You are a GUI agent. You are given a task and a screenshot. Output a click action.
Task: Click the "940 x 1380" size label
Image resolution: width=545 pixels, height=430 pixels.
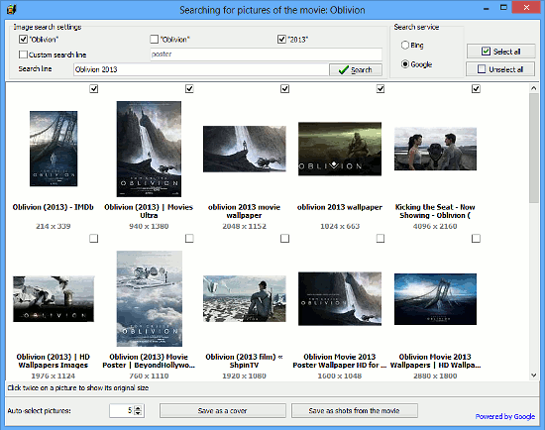point(149,226)
